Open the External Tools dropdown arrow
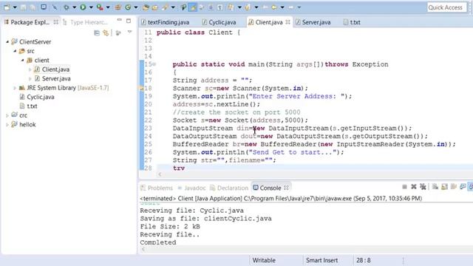 tap(108, 7)
